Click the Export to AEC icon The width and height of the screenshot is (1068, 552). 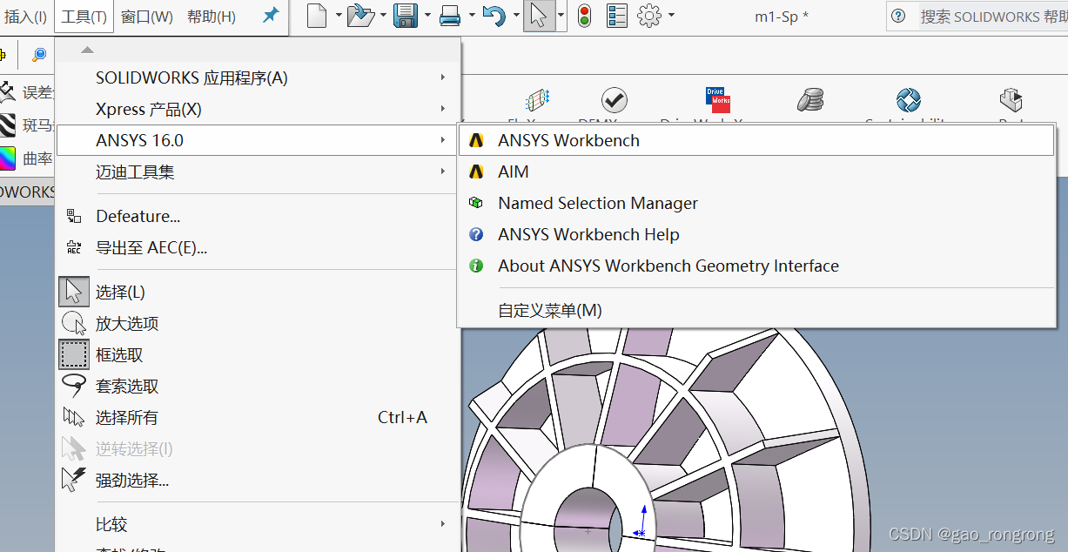pos(75,248)
